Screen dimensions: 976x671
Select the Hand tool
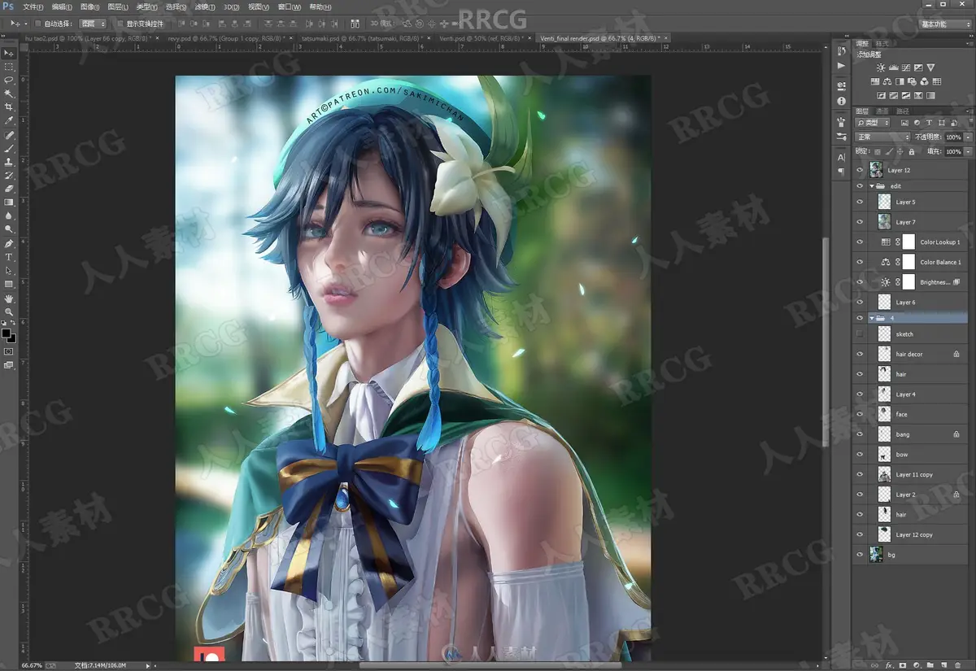pos(10,298)
